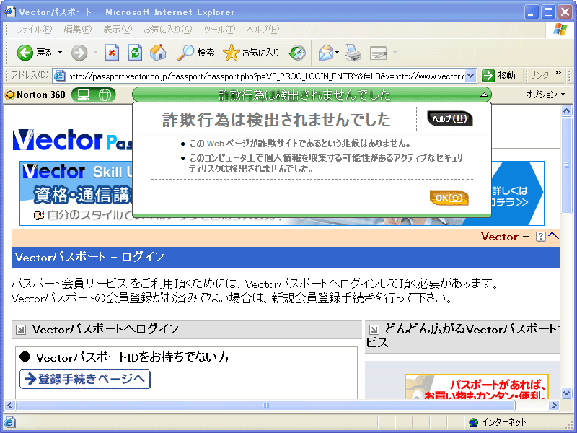The height and width of the screenshot is (433, 577).
Task: Click ヘルプ(H) button in Norton popup
Action: pos(449,118)
